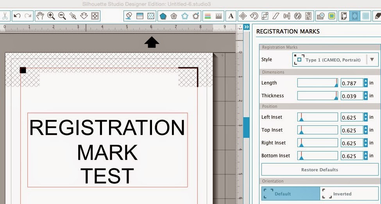This screenshot has height=204, width=381.
Task: Open the Fill Pattern panel
Action: [151, 16]
